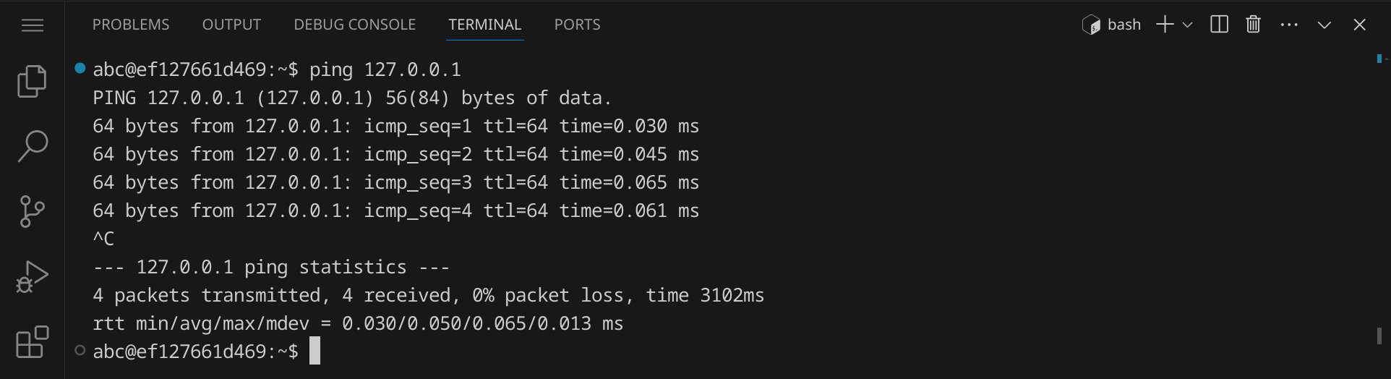Viewport: 1391px width, 379px height.
Task: Open the Source Control view
Action: pyautogui.click(x=32, y=211)
